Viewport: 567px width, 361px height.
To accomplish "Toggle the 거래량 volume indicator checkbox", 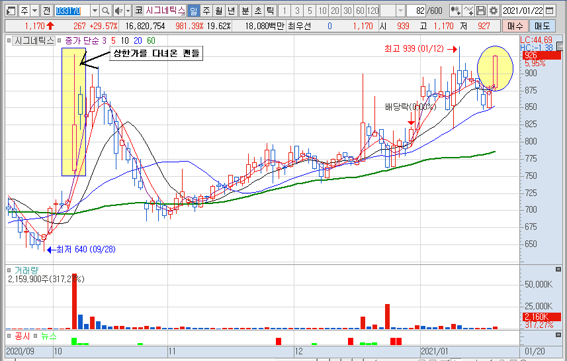I will coord(9,271).
